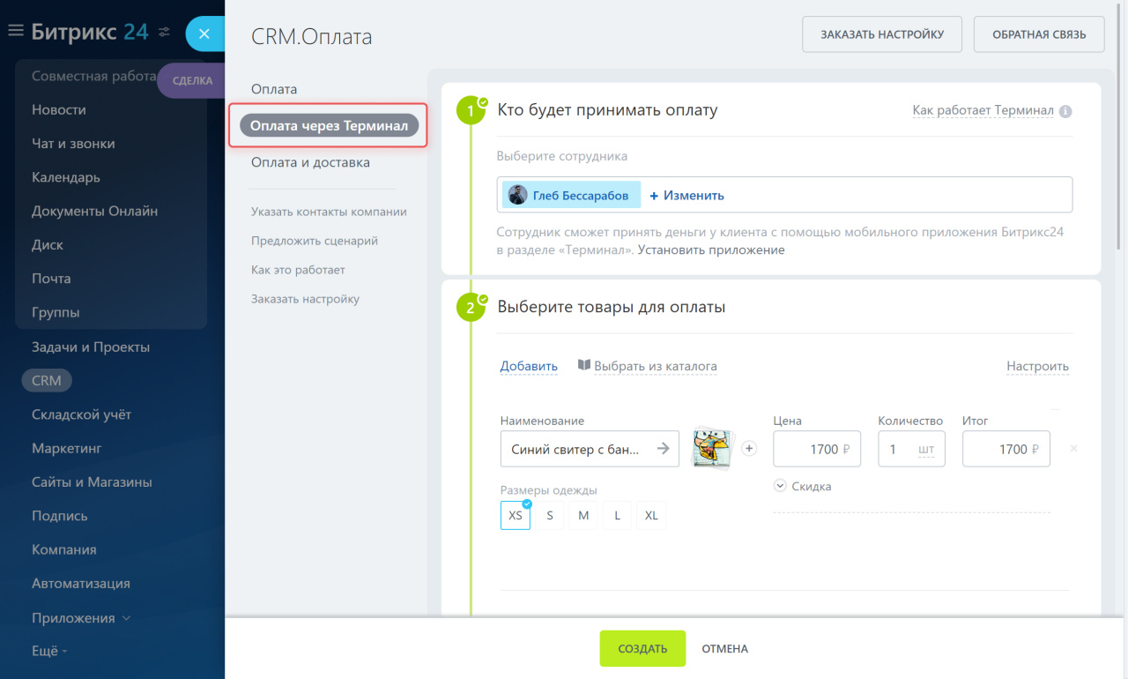
Task: Click the ОТМЕНА button
Action: pyautogui.click(x=725, y=649)
